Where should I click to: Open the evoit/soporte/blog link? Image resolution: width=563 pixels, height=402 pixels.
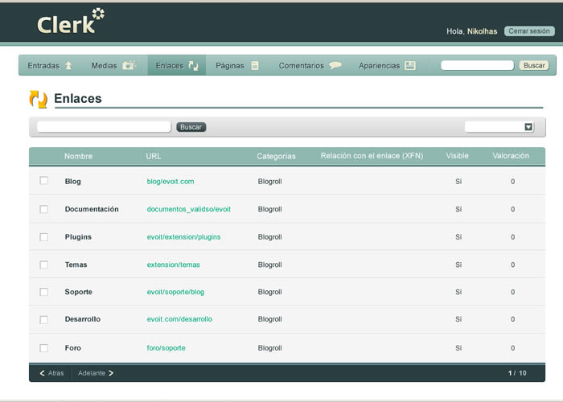click(x=175, y=292)
